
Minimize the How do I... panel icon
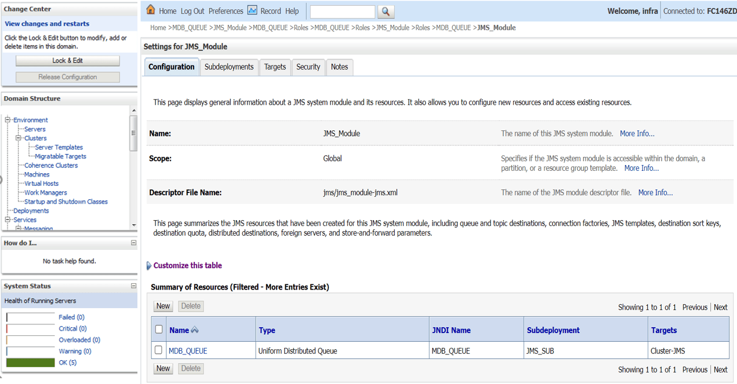(x=134, y=243)
